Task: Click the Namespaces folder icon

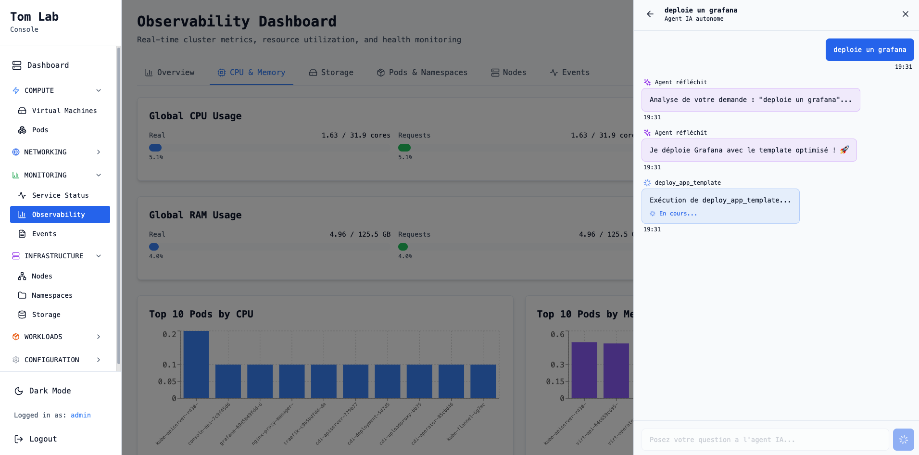Action: pyautogui.click(x=22, y=295)
